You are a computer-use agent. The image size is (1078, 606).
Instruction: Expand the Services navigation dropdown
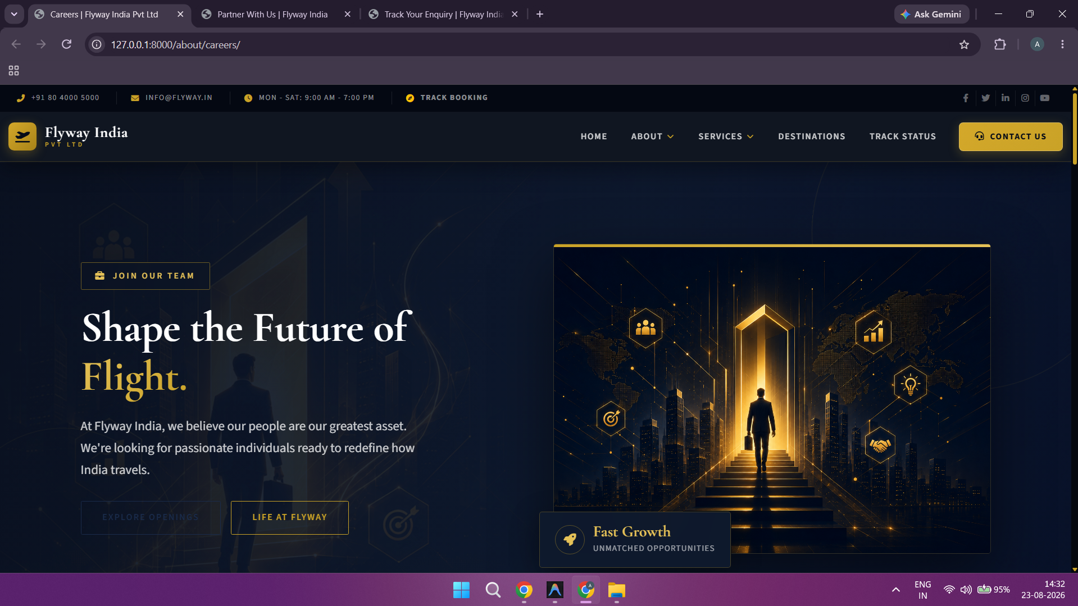[x=726, y=136]
